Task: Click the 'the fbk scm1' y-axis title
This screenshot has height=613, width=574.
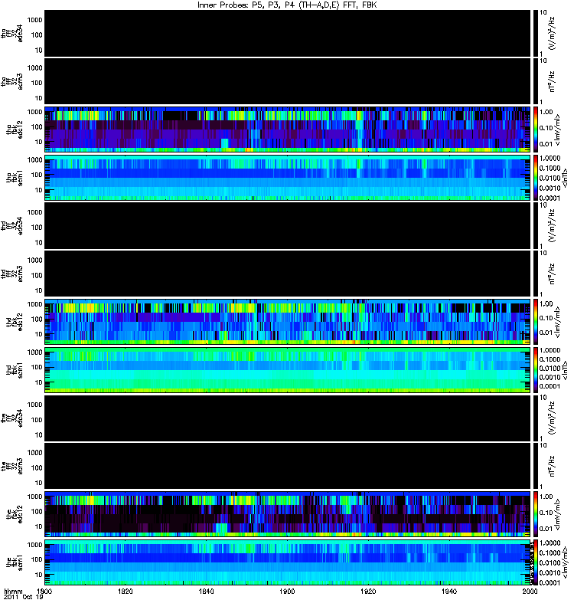Action: (15, 562)
